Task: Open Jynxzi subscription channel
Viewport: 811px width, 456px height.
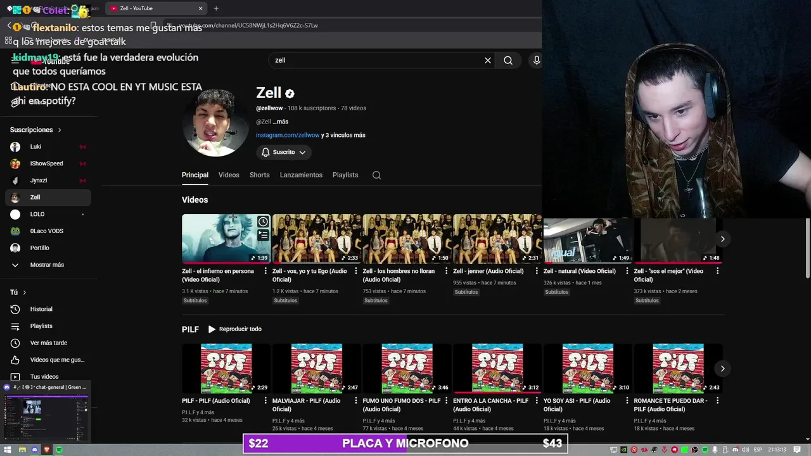Action: pos(48,180)
